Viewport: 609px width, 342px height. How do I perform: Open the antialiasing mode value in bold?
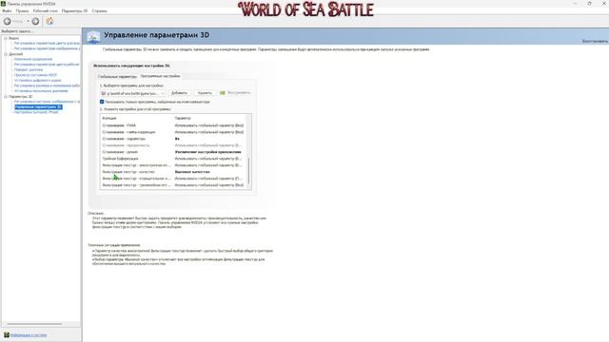point(207,152)
